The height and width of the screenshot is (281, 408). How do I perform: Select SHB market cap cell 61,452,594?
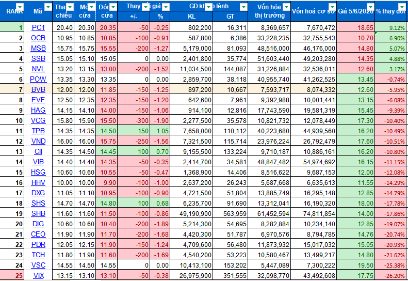tap(269, 213)
